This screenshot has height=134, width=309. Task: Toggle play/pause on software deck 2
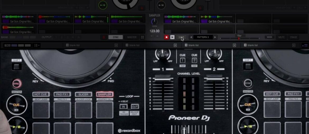(x=161, y=5)
